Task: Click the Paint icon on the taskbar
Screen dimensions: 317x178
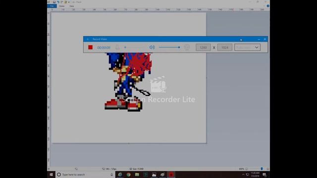Action: [x=162, y=175]
